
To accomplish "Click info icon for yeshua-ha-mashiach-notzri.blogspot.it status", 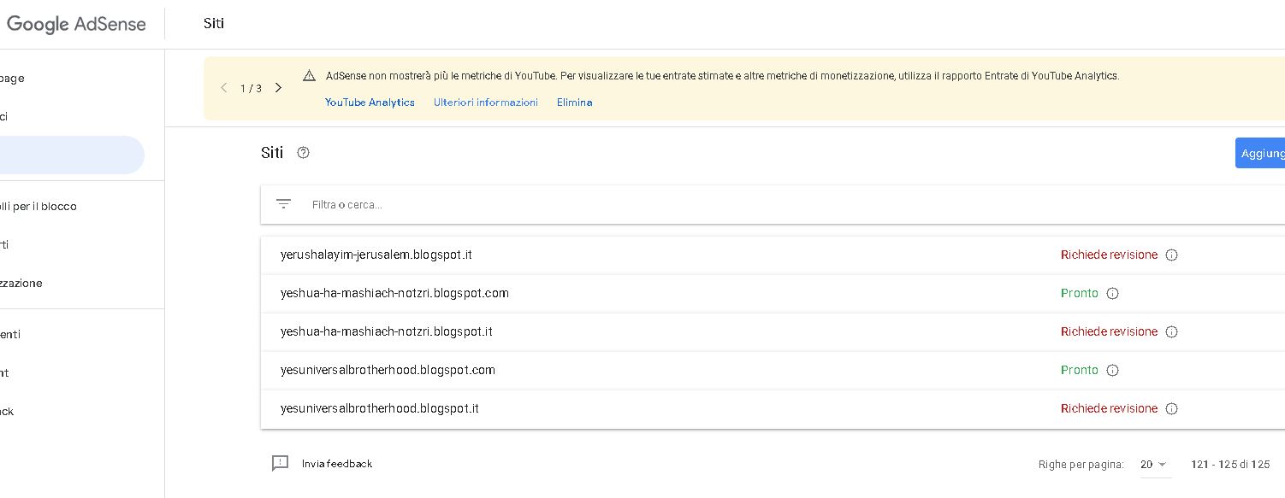I will tap(1172, 331).
